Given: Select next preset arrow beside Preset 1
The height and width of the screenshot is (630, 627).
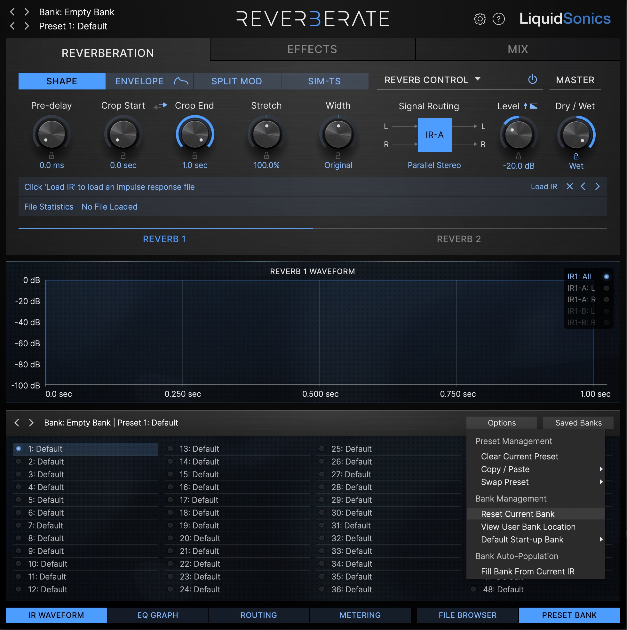Looking at the screenshot, I should [27, 26].
